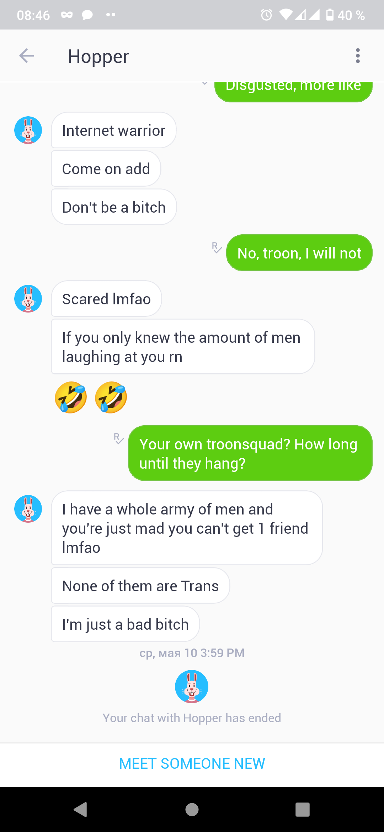Tap the back arrow in the header
The width and height of the screenshot is (384, 832).
27,56
